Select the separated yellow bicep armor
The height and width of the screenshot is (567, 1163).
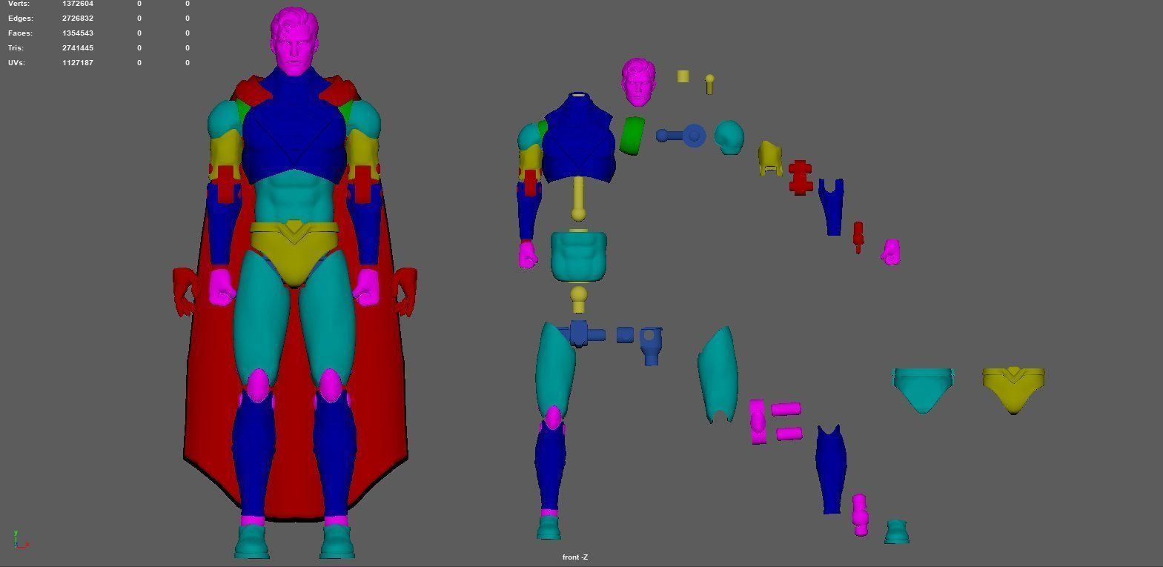point(771,159)
